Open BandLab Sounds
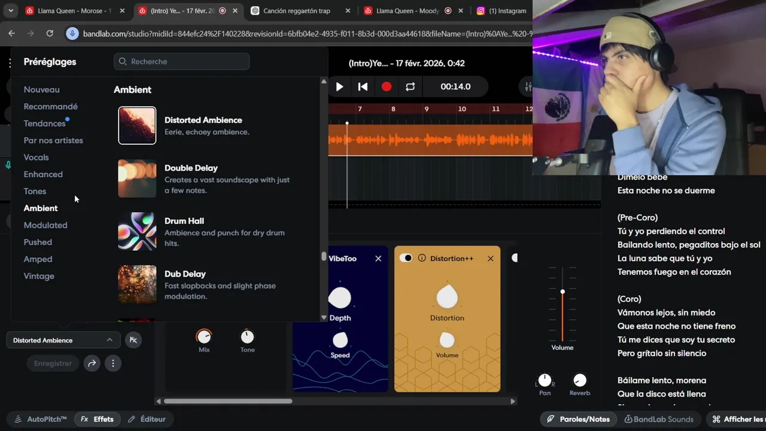 click(659, 419)
